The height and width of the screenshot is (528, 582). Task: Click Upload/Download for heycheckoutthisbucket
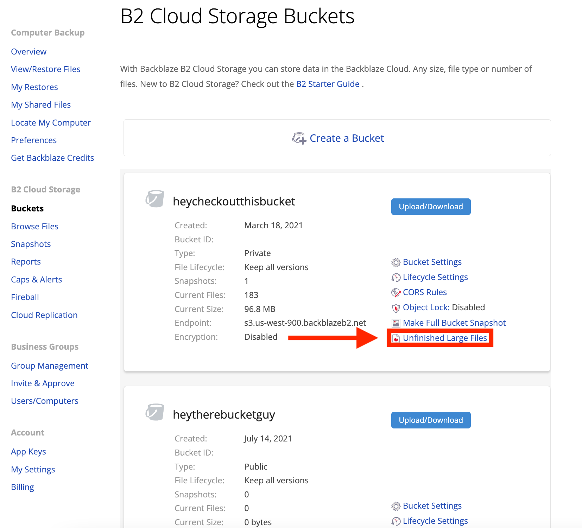pyautogui.click(x=431, y=207)
